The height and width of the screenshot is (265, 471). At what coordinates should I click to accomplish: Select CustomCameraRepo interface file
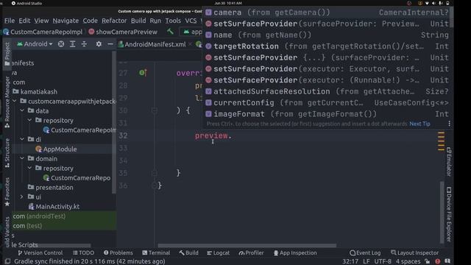tap(77, 178)
